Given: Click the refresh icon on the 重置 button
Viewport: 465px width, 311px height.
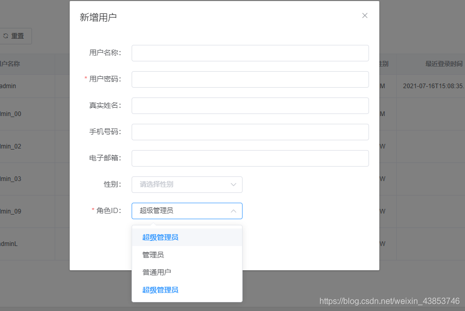Looking at the screenshot, I should (x=7, y=36).
